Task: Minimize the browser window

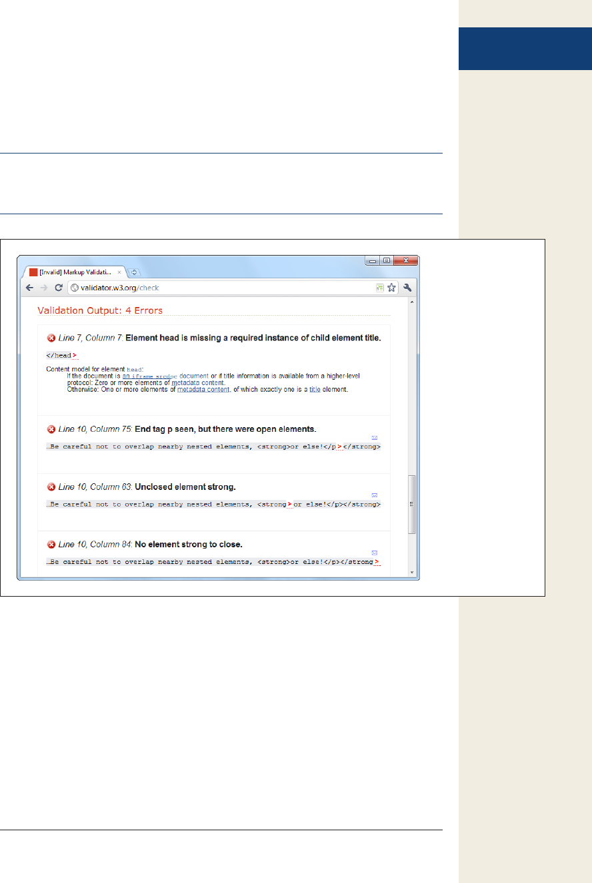Action: pos(373,260)
